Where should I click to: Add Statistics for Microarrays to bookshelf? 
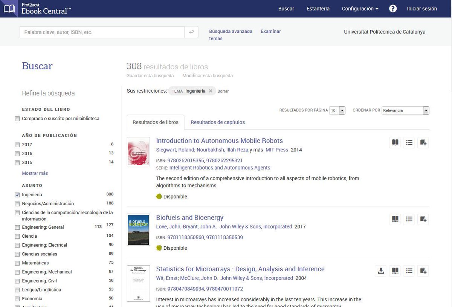pyautogui.click(x=423, y=271)
